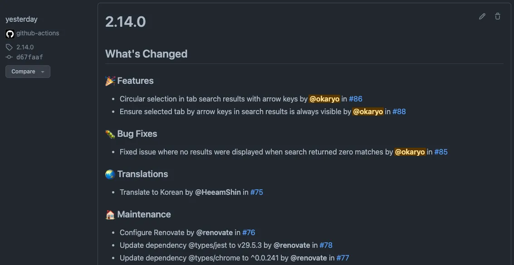This screenshot has height=265, width=514.
Task: Open the 2.14.0 tag link
Action: pyautogui.click(x=24, y=47)
